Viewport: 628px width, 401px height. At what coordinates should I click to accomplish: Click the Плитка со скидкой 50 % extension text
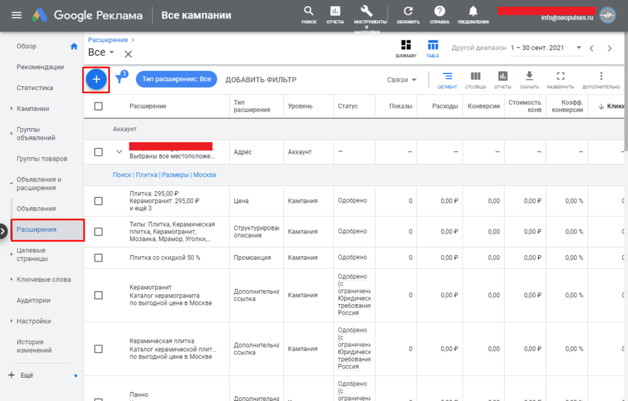(164, 258)
